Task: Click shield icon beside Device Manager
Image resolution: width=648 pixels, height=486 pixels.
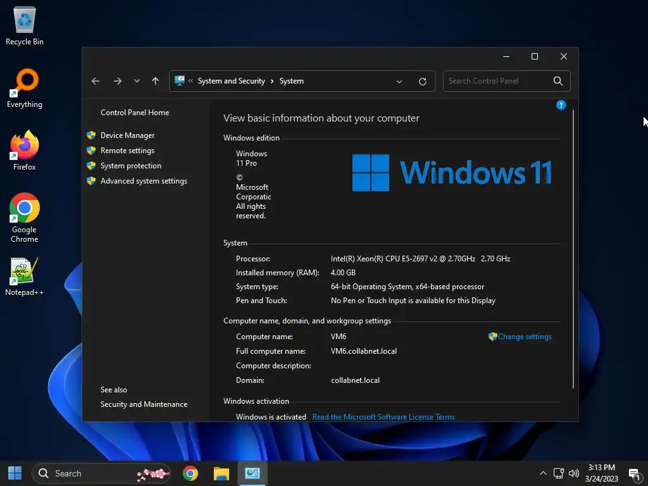Action: click(x=91, y=135)
